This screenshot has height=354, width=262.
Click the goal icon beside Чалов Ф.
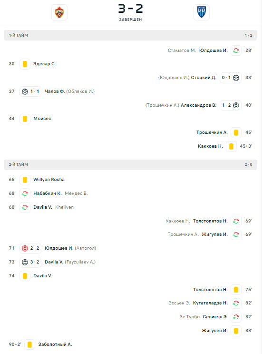click(25, 91)
